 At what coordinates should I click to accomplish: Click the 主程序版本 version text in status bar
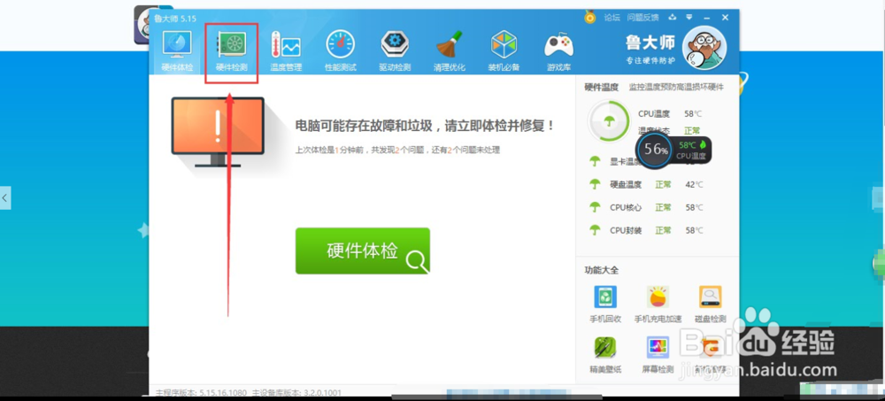coord(202,392)
